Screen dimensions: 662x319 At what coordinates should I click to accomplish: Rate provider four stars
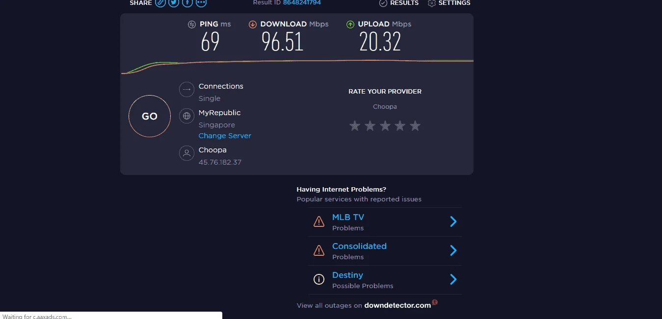[x=400, y=126]
